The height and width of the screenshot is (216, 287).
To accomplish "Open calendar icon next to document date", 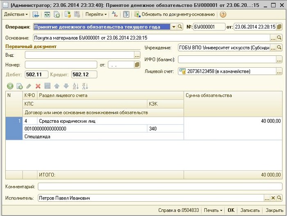I will (279, 27).
